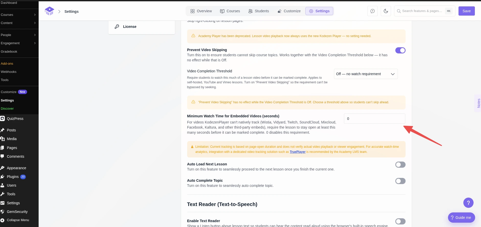Disable the Prevent Video Skipping toggle
The image size is (481, 227).
click(400, 50)
